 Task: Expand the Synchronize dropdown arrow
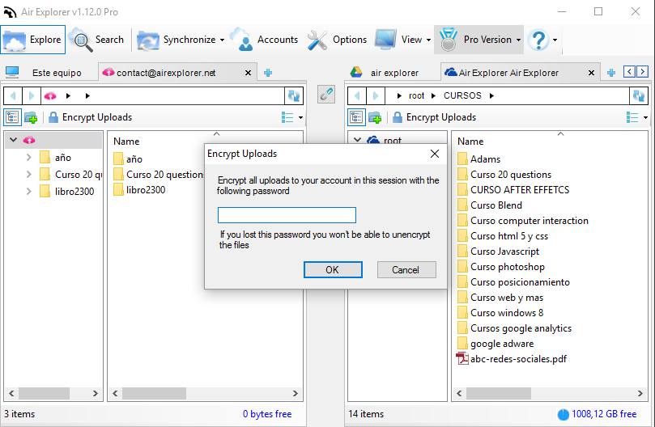pyautogui.click(x=222, y=40)
